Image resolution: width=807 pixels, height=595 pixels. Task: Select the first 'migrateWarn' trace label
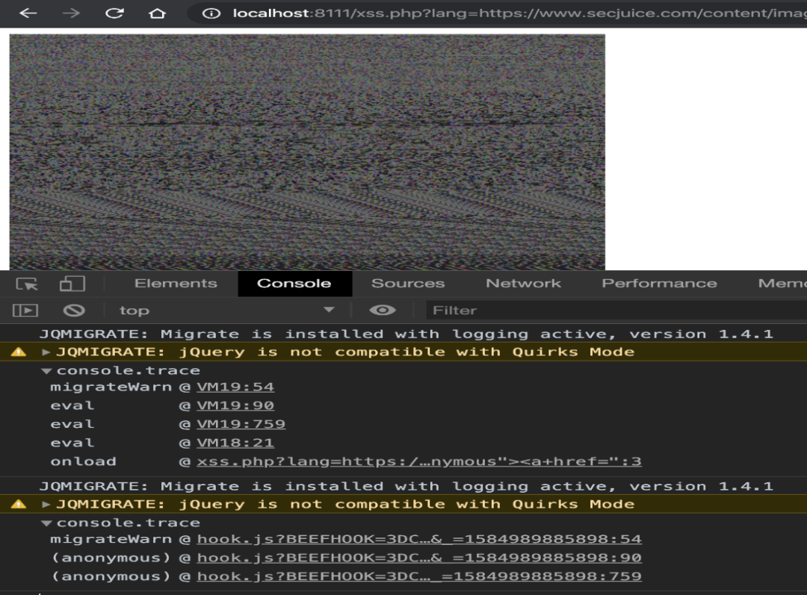pyautogui.click(x=111, y=387)
